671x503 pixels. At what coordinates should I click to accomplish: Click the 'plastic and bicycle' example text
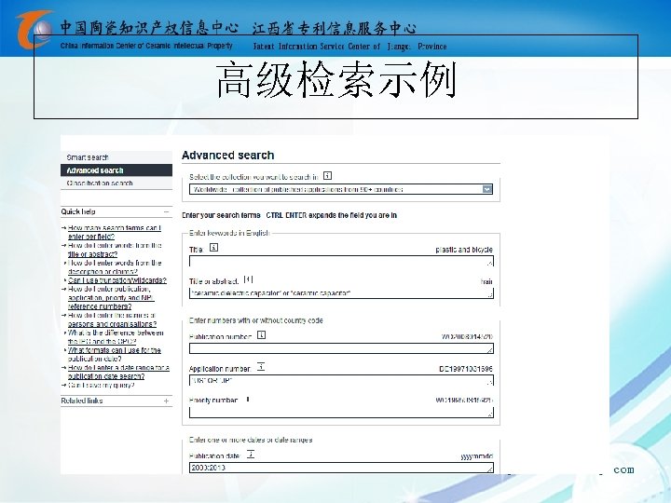pos(464,250)
